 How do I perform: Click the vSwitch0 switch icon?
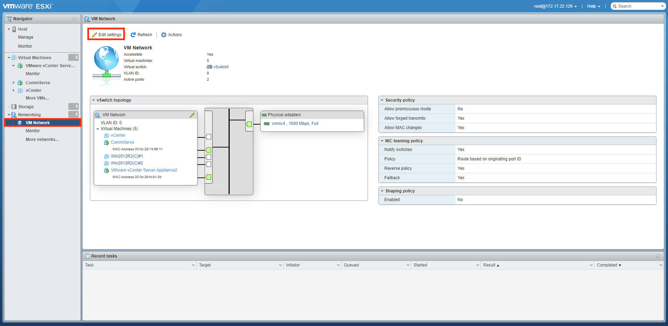coord(209,67)
